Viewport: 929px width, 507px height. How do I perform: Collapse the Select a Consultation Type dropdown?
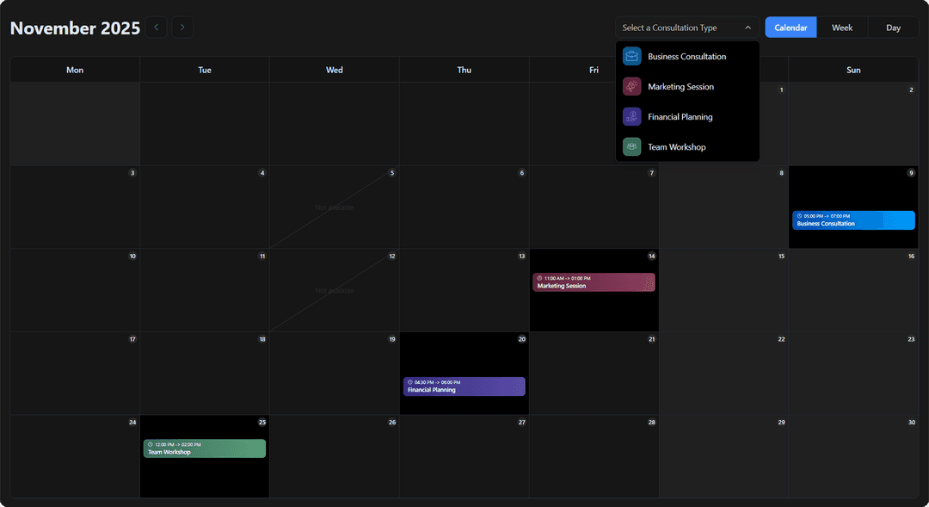click(748, 28)
